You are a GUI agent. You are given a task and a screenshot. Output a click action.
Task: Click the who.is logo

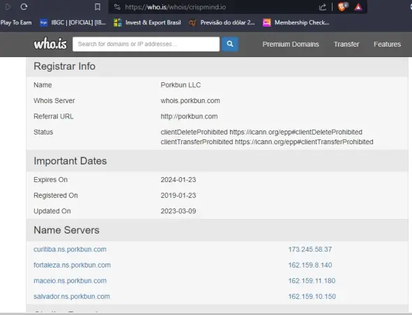[50, 44]
